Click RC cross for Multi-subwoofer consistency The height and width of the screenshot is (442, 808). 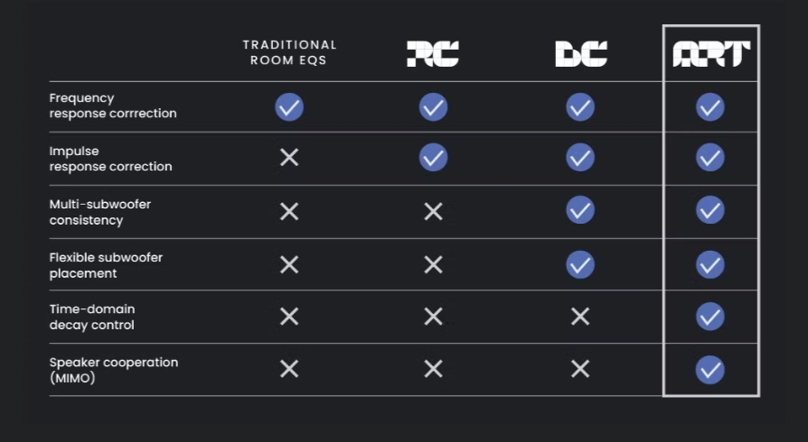point(433,211)
